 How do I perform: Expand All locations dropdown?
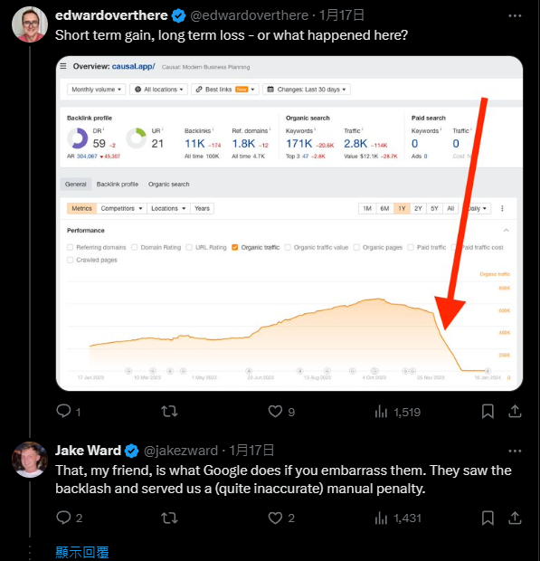pyautogui.click(x=158, y=89)
